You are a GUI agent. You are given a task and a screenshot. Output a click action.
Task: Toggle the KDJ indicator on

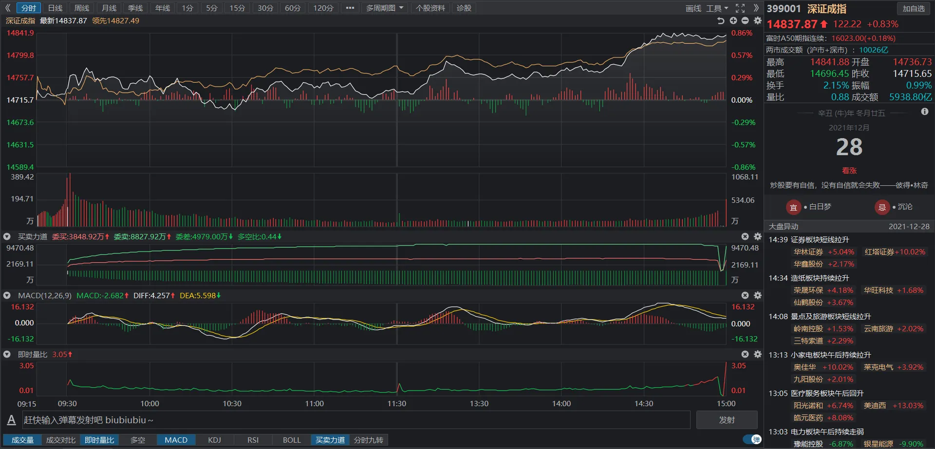(x=214, y=440)
